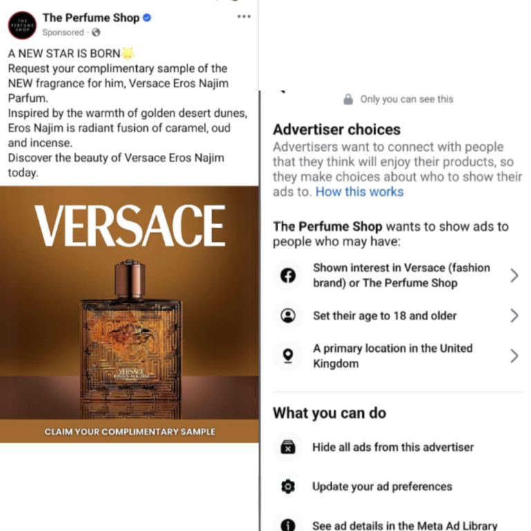
Task: Expand the age 18 and older row
Action: point(514,316)
